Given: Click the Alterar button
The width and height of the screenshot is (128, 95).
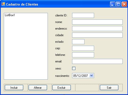Looking at the screenshot, I should [x=38, y=87].
